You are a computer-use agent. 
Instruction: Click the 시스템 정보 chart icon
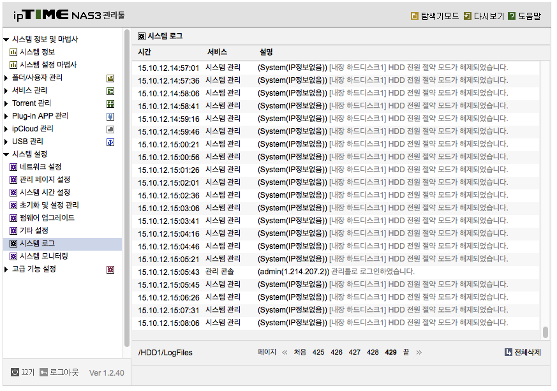click(13, 52)
